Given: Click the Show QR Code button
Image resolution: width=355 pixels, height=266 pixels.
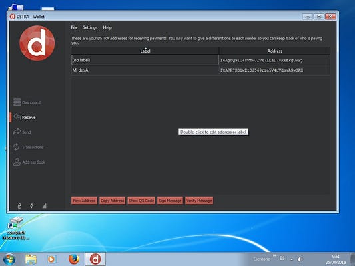Looking at the screenshot, I should coord(141,201).
